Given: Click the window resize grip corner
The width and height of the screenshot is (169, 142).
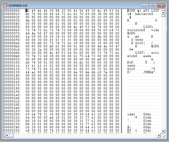Looking at the screenshot, I should coord(164,136).
